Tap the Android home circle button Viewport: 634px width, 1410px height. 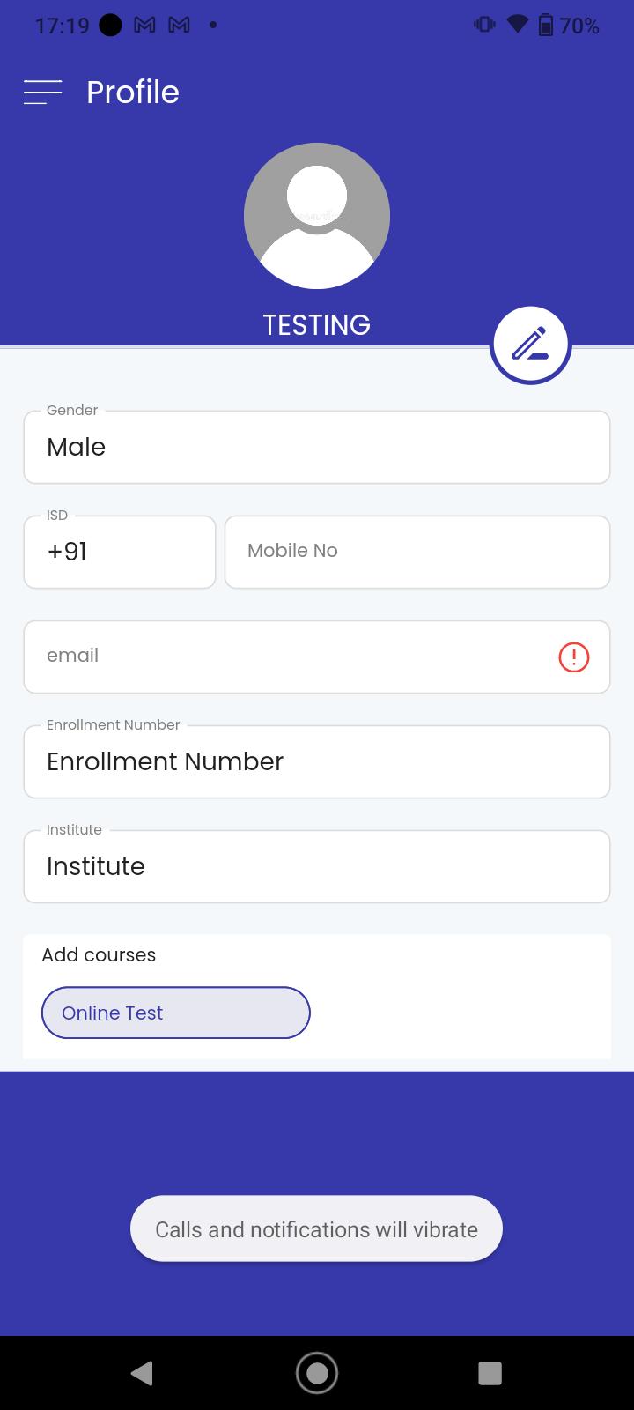point(317,1373)
